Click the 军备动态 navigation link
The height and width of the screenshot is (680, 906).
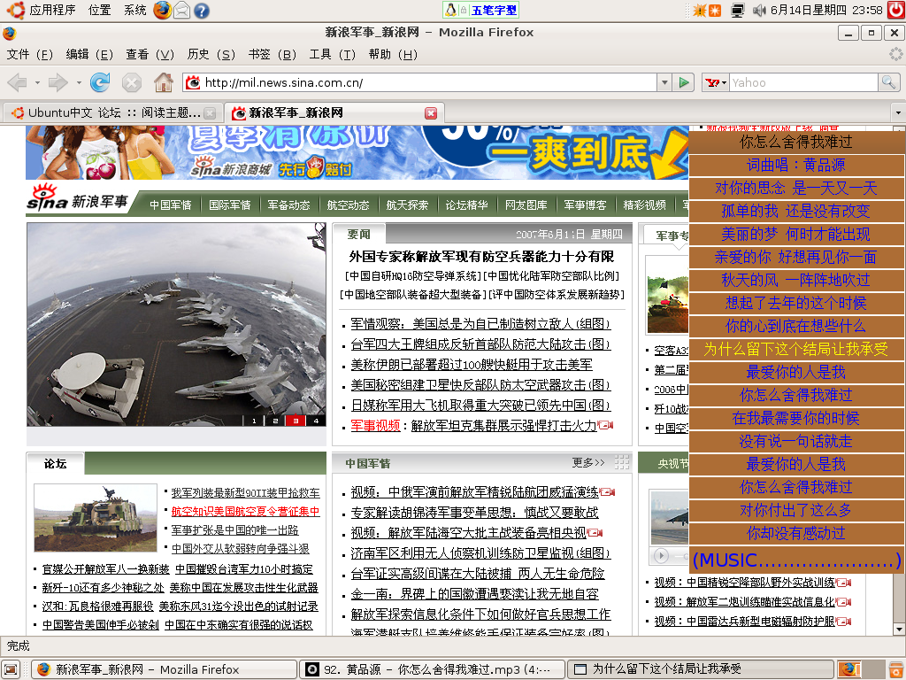tap(289, 205)
